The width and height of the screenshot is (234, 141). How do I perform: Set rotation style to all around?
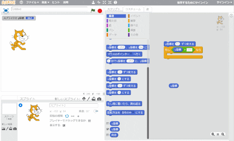click(x=67, y=116)
